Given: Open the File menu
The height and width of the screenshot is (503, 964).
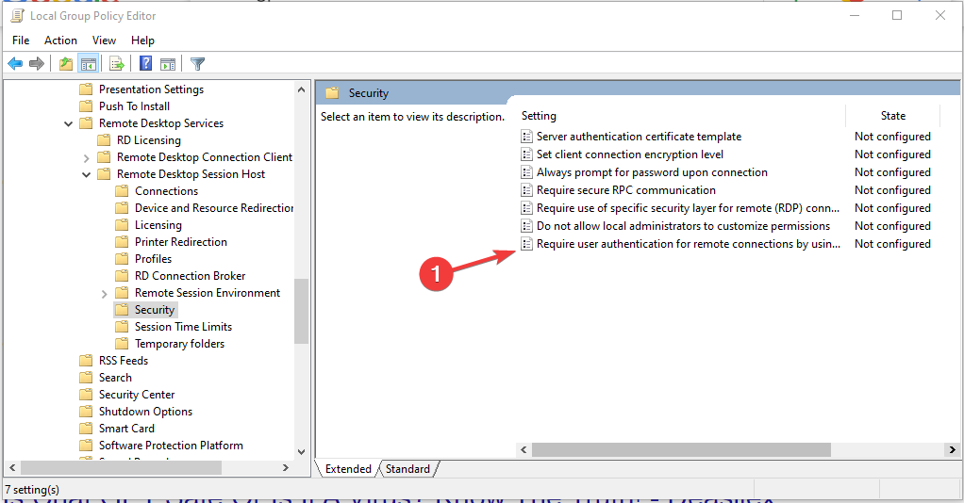Looking at the screenshot, I should click(x=21, y=40).
